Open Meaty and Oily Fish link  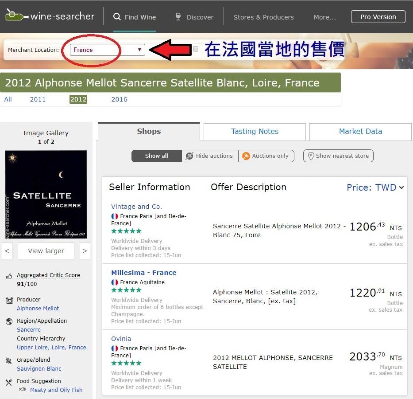point(56,390)
